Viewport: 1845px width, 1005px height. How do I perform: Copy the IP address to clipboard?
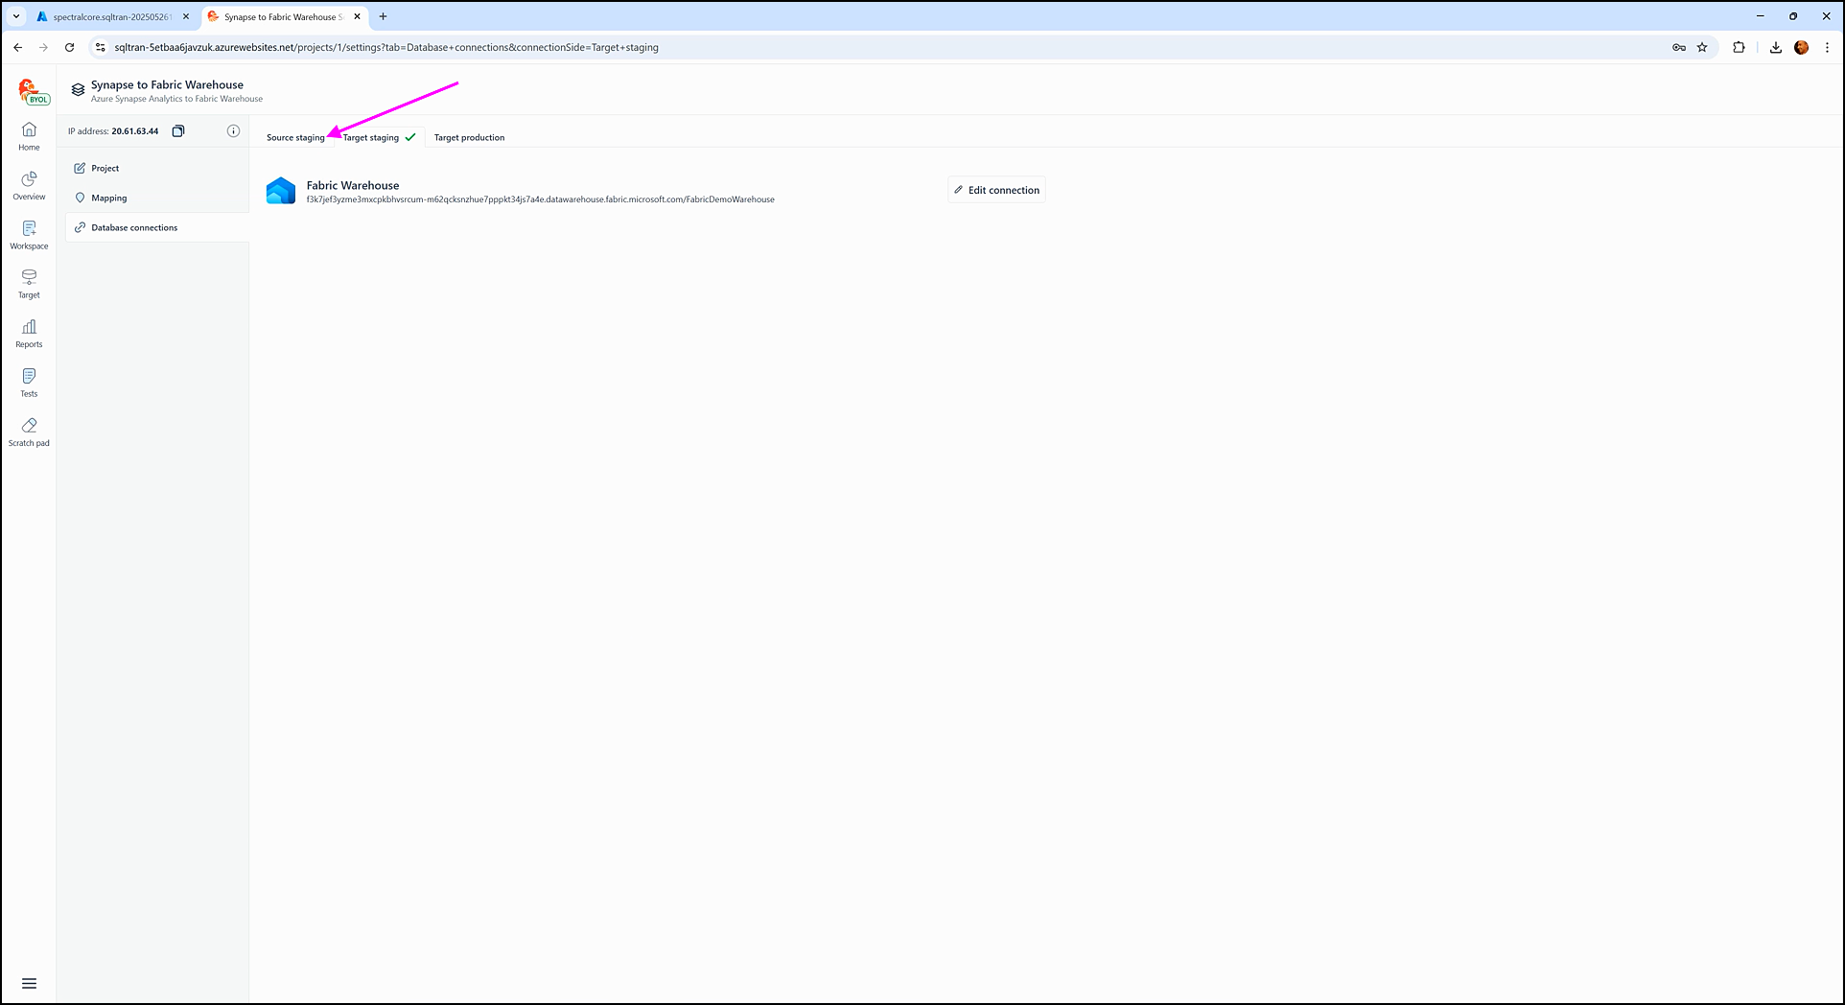(178, 131)
